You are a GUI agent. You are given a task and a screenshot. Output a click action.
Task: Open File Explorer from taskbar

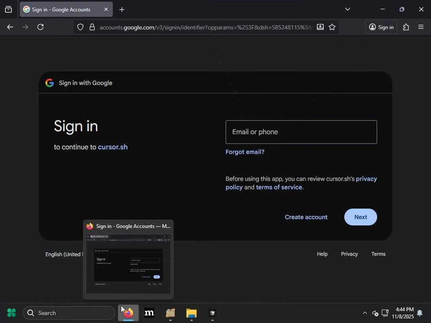pos(192,313)
